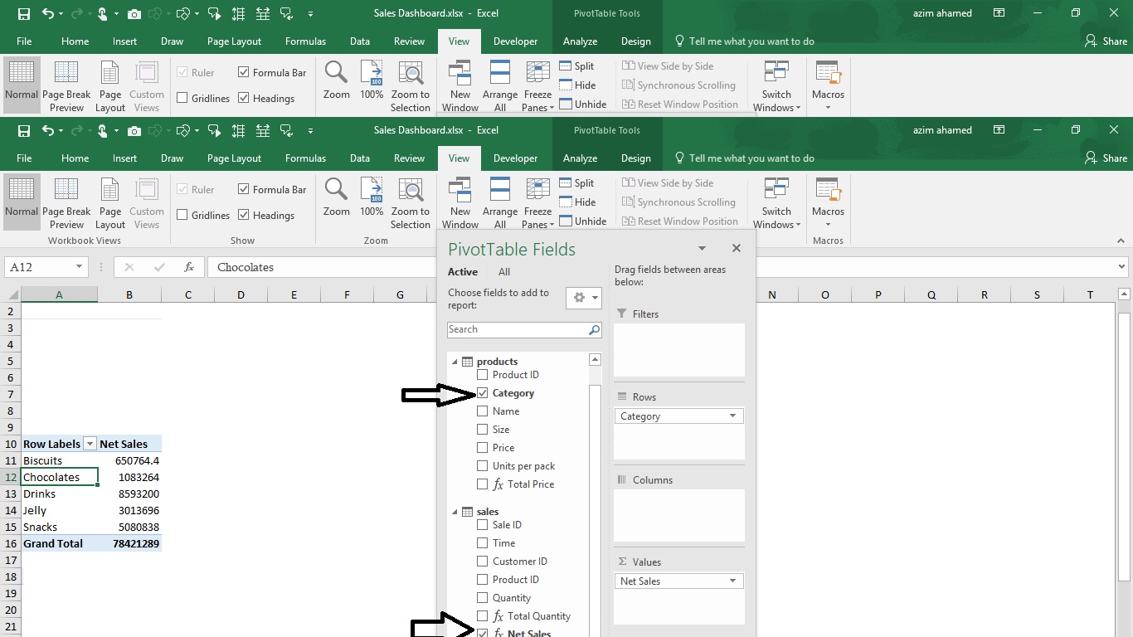This screenshot has width=1133, height=637.
Task: Click the Camera icon in the lower quick access toolbar
Action: click(134, 130)
